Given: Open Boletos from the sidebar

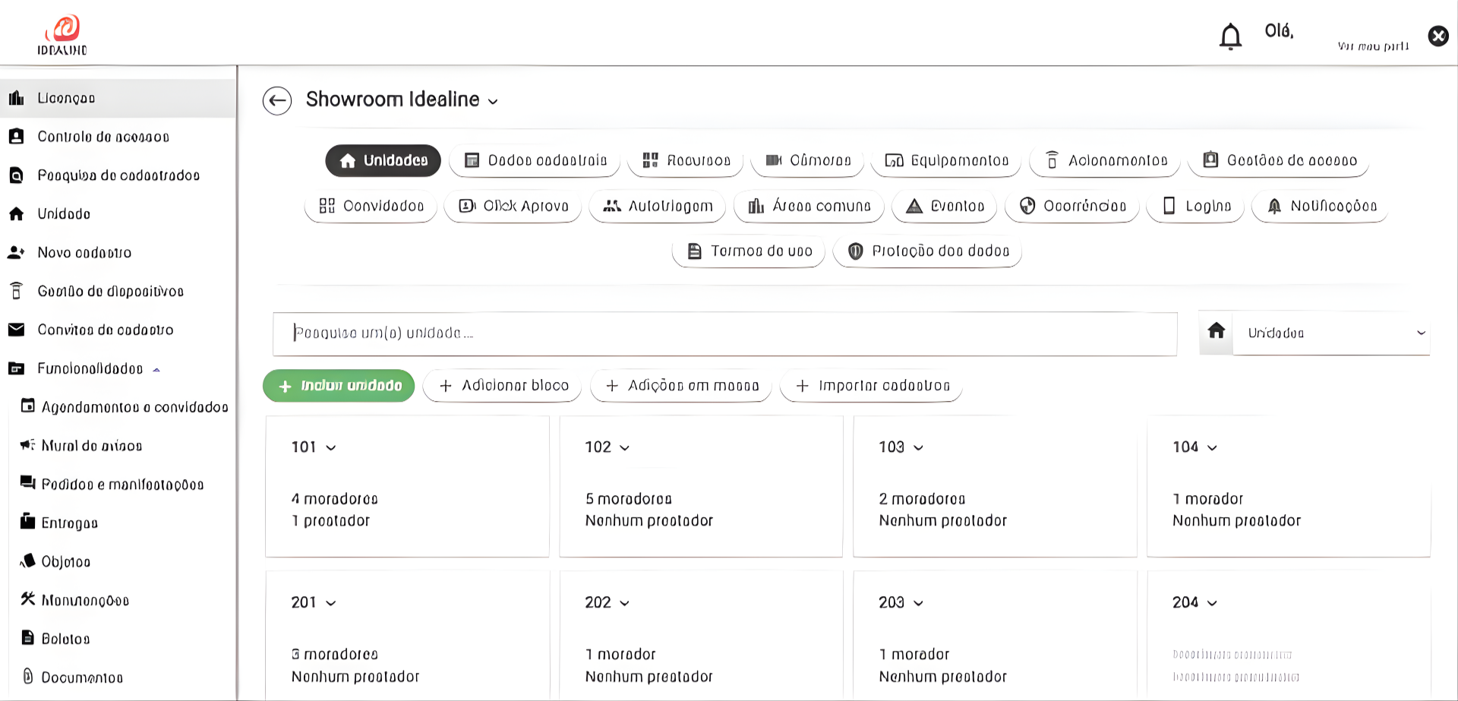Looking at the screenshot, I should pyautogui.click(x=65, y=638).
